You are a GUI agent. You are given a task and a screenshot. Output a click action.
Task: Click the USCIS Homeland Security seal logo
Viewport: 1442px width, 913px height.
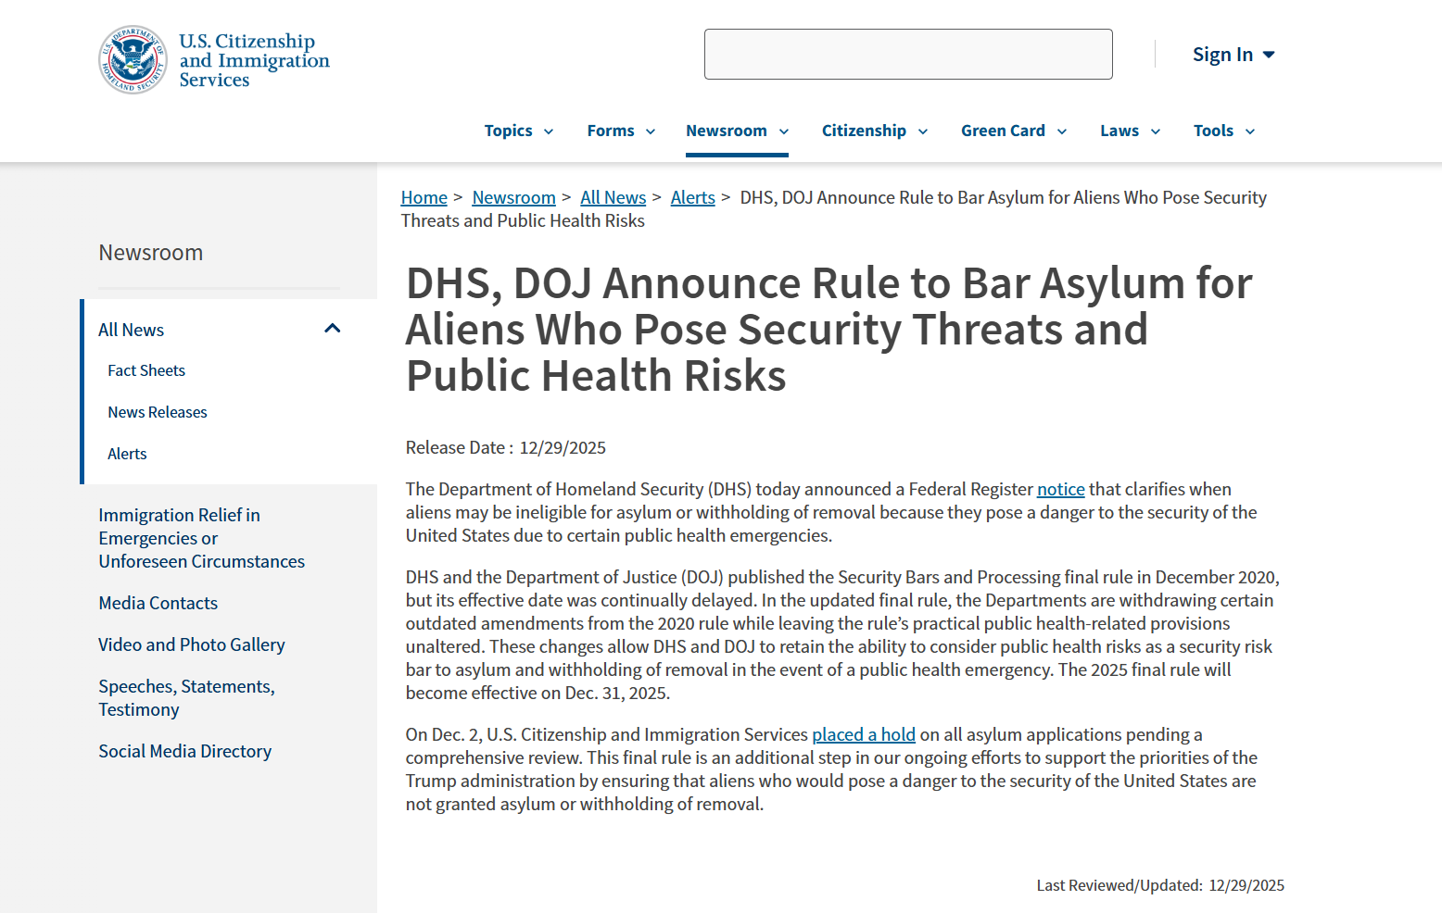[133, 60]
